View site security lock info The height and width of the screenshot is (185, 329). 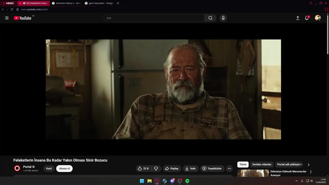[x=17, y=10]
